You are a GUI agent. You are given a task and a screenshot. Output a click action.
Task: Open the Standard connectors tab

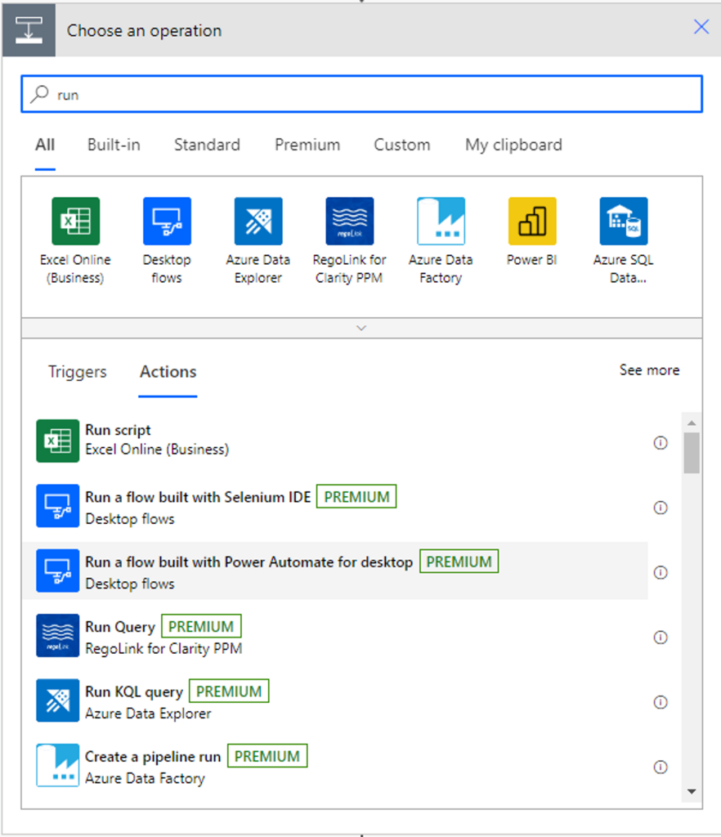(207, 145)
